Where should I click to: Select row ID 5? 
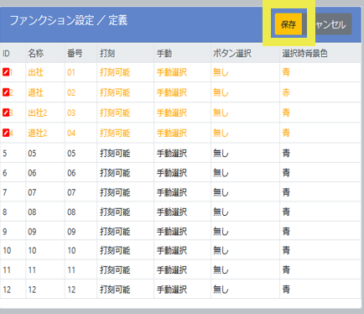click(5, 153)
